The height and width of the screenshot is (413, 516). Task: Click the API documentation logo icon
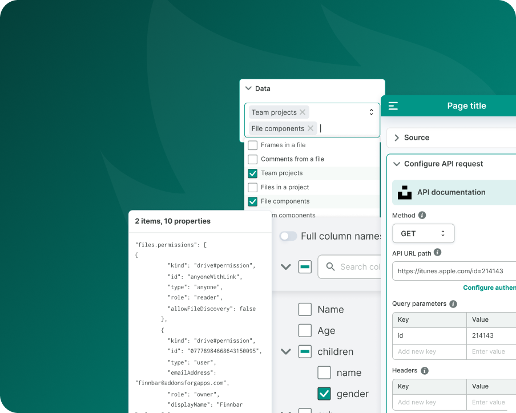(405, 193)
